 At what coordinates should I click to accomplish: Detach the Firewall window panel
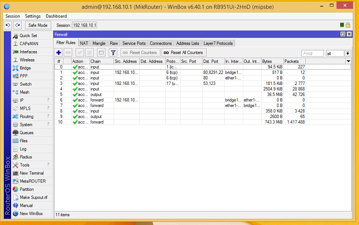(x=343, y=34)
